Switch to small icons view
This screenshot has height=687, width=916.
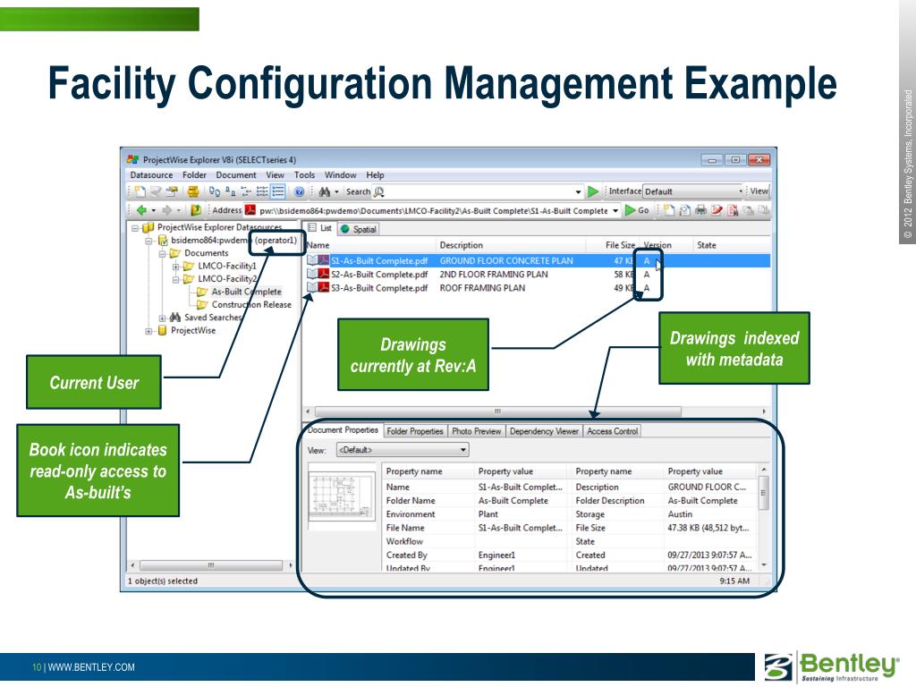(231, 191)
